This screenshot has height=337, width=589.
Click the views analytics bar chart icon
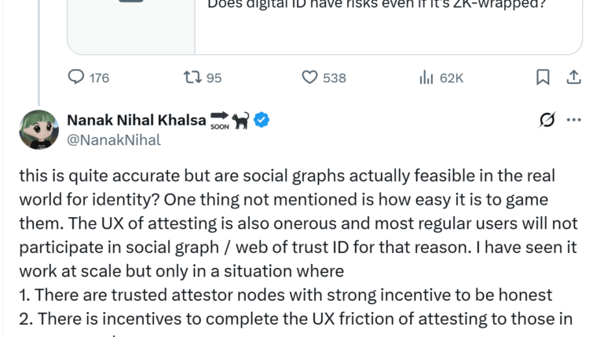pyautogui.click(x=427, y=78)
